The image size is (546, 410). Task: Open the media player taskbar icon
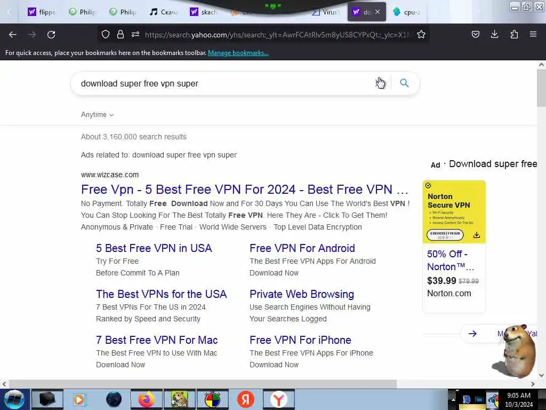click(x=79, y=399)
